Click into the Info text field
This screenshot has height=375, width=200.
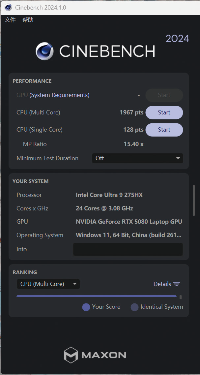click(x=128, y=249)
